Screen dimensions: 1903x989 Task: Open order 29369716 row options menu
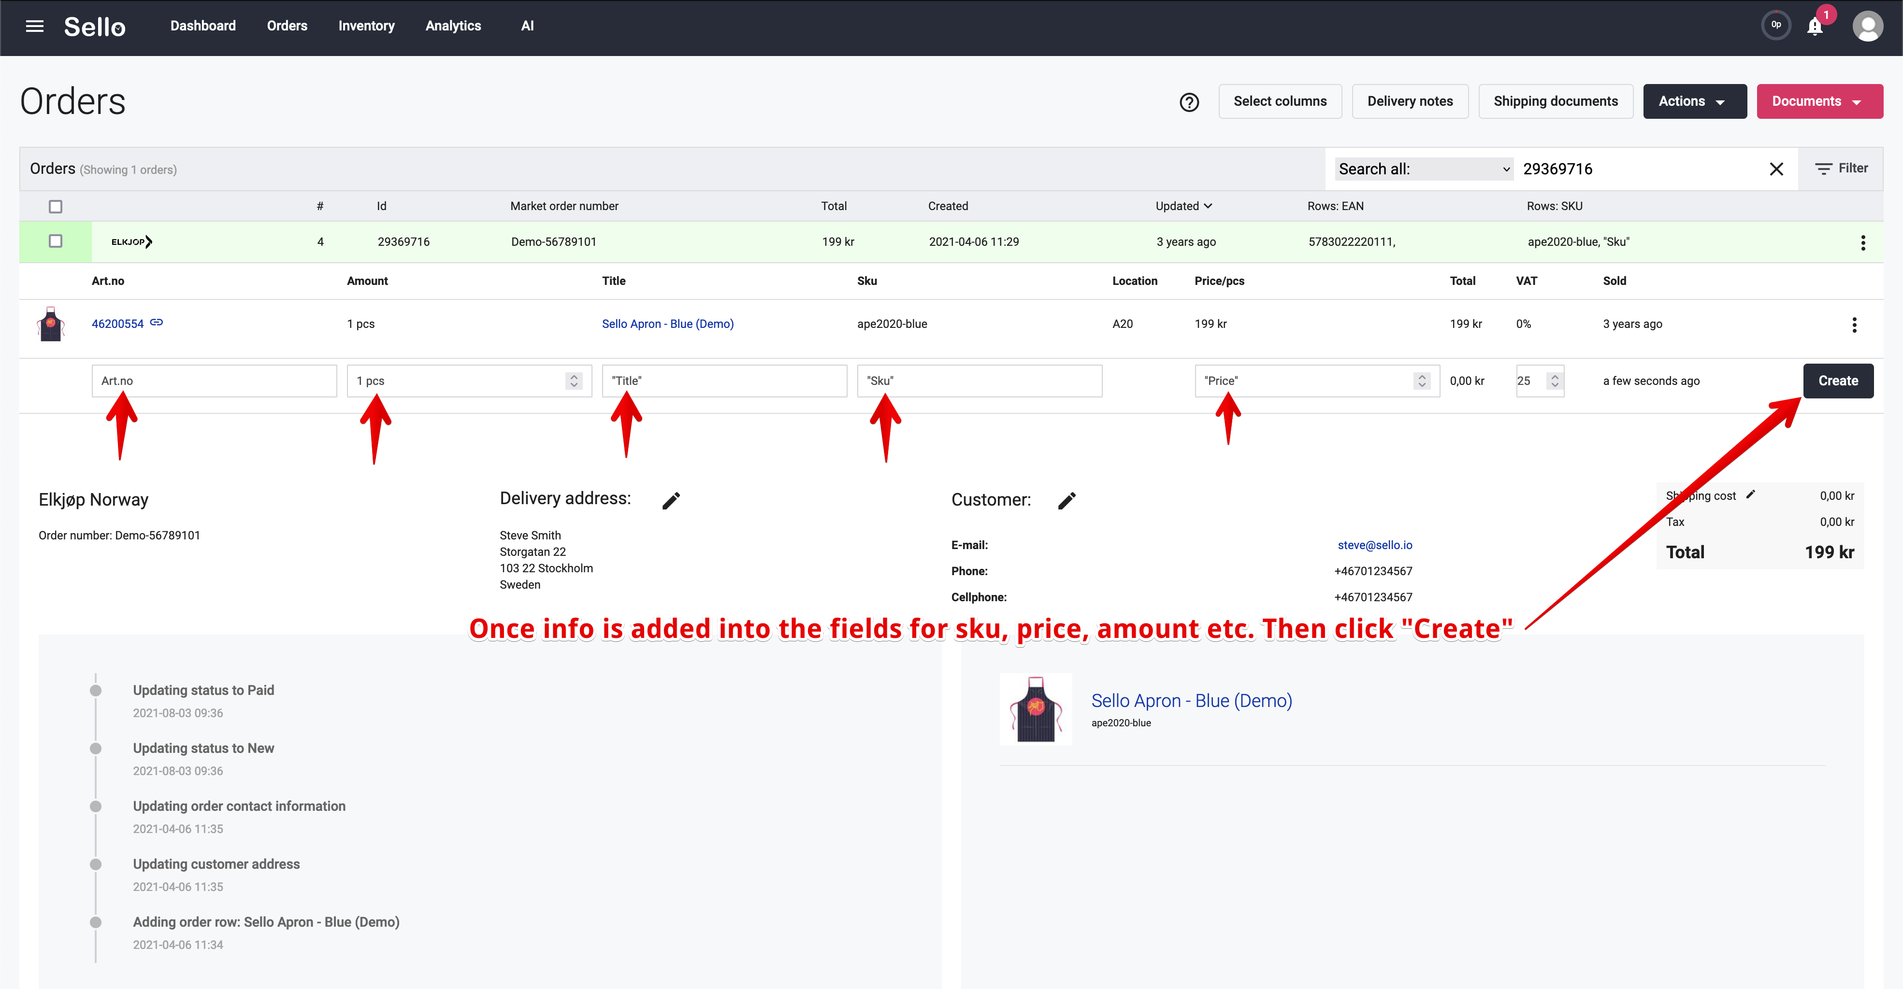point(1862,243)
